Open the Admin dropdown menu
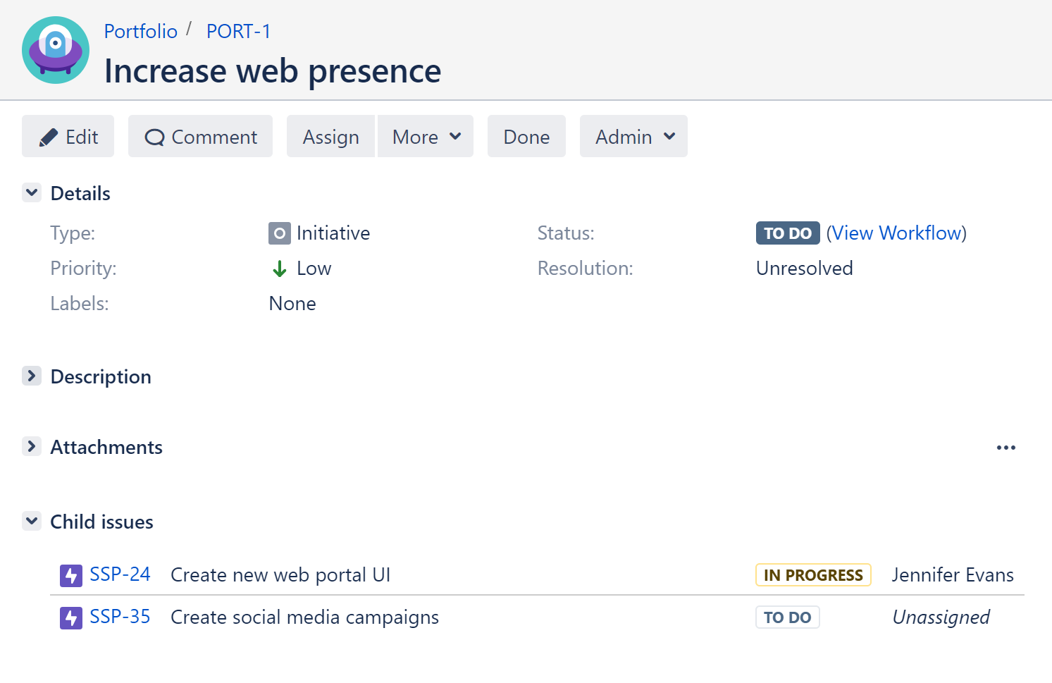This screenshot has width=1052, height=683. [633, 137]
